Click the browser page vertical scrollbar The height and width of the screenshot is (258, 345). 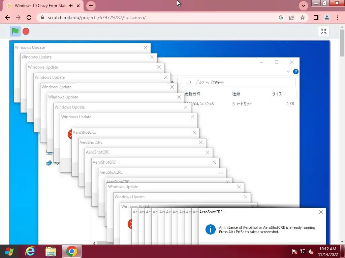click(342, 43)
